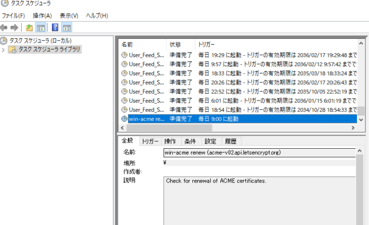
Task: Click the up-one-level folder toolbar icon
Action: [30, 27]
